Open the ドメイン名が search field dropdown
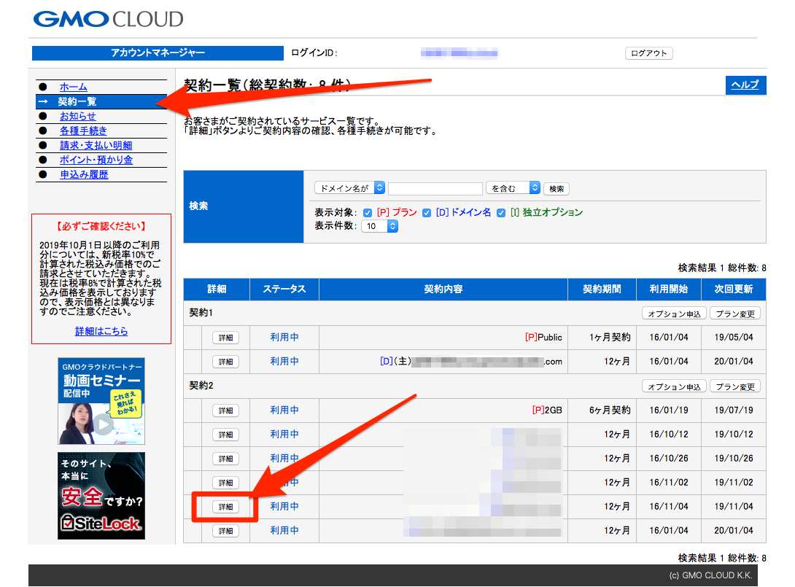The image size is (795, 587). click(x=349, y=188)
